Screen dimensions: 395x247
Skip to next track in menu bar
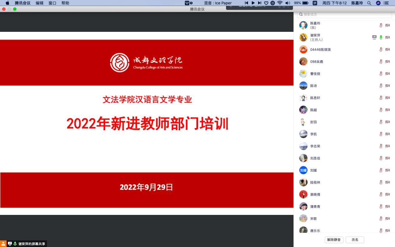point(259,3)
